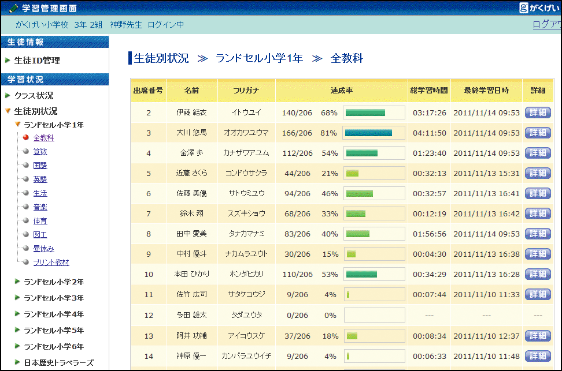Click the gray bullet beside 国語
Image resolution: width=562 pixels, height=371 pixels.
click(26, 165)
